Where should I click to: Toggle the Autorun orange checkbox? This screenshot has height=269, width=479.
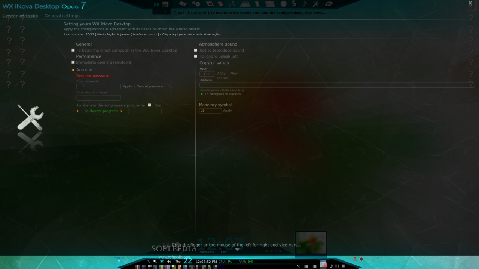pos(73,70)
